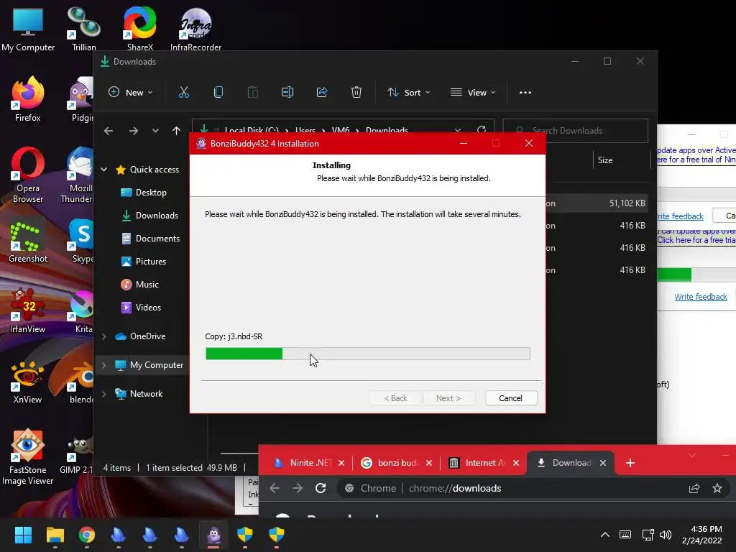Open the Trillian desktop icon

pyautogui.click(x=84, y=29)
